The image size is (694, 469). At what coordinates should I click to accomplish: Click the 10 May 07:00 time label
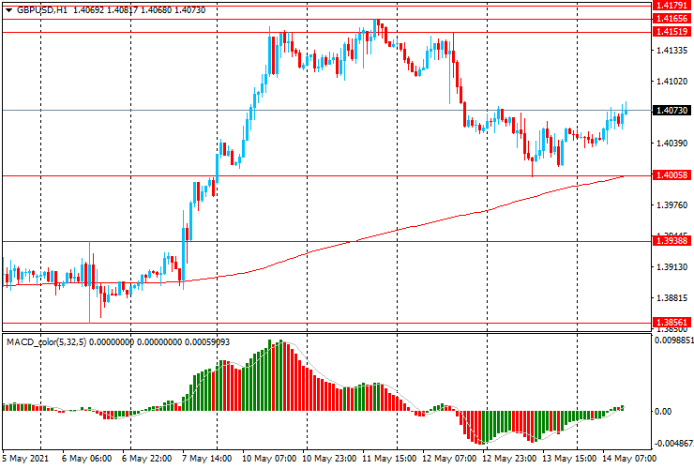tap(269, 459)
